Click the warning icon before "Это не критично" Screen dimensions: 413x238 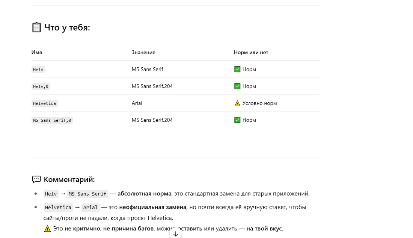click(47, 228)
